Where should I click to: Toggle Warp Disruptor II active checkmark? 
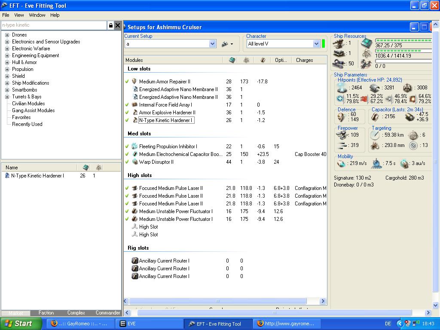click(x=127, y=162)
